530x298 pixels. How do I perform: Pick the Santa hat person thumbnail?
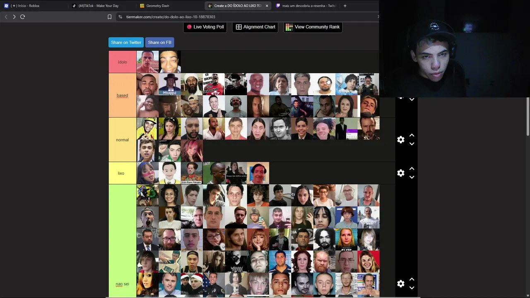pos(192,284)
